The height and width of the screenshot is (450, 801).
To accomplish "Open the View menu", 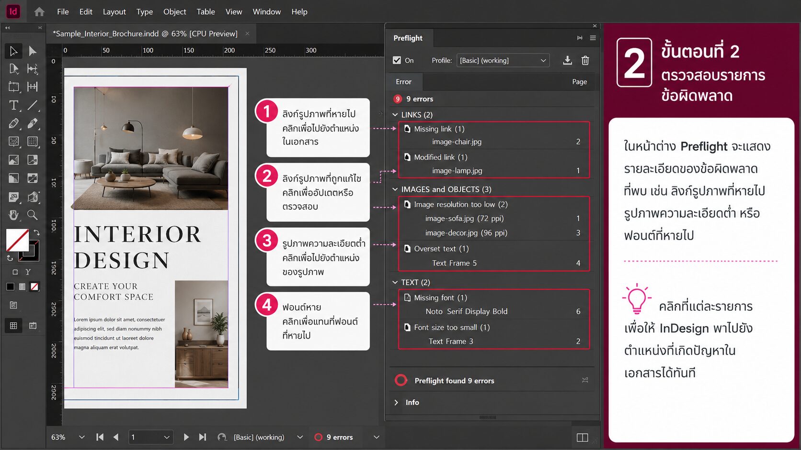I will click(x=234, y=11).
